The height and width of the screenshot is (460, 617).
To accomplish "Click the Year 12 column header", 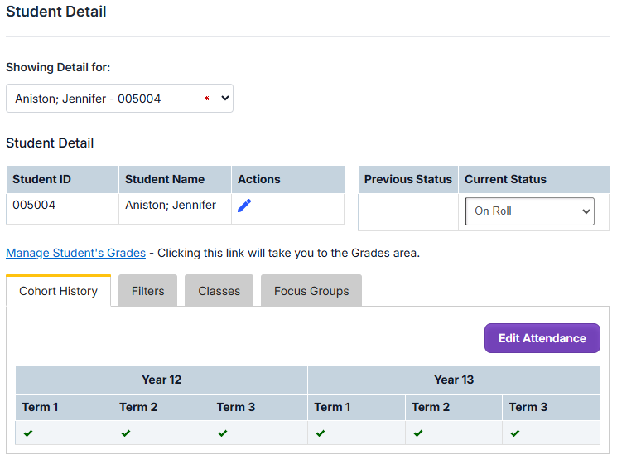I will [x=161, y=380].
